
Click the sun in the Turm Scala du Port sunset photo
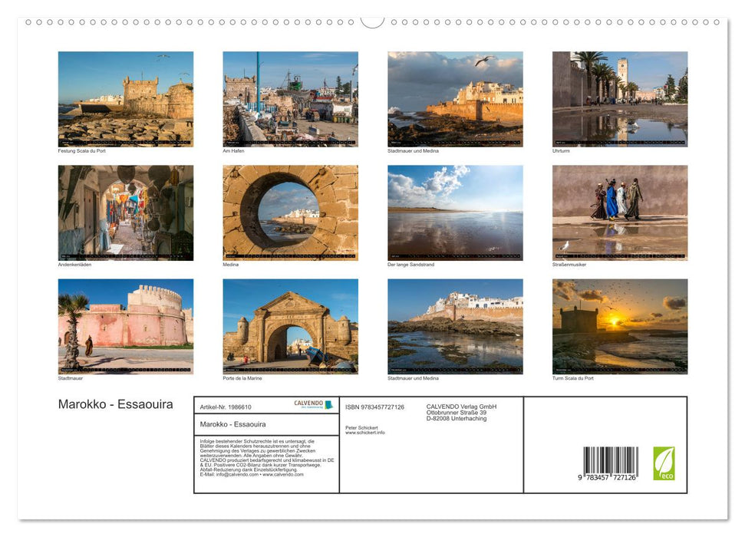(x=615, y=322)
